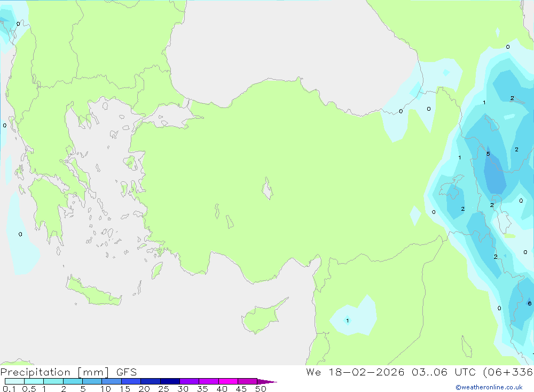Click the purple swatch between 35 and 40
The height and width of the screenshot is (392, 534).
pyautogui.click(x=209, y=381)
